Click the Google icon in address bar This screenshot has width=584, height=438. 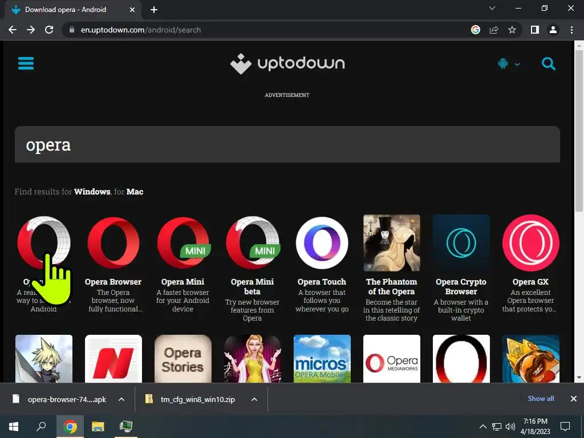476,30
